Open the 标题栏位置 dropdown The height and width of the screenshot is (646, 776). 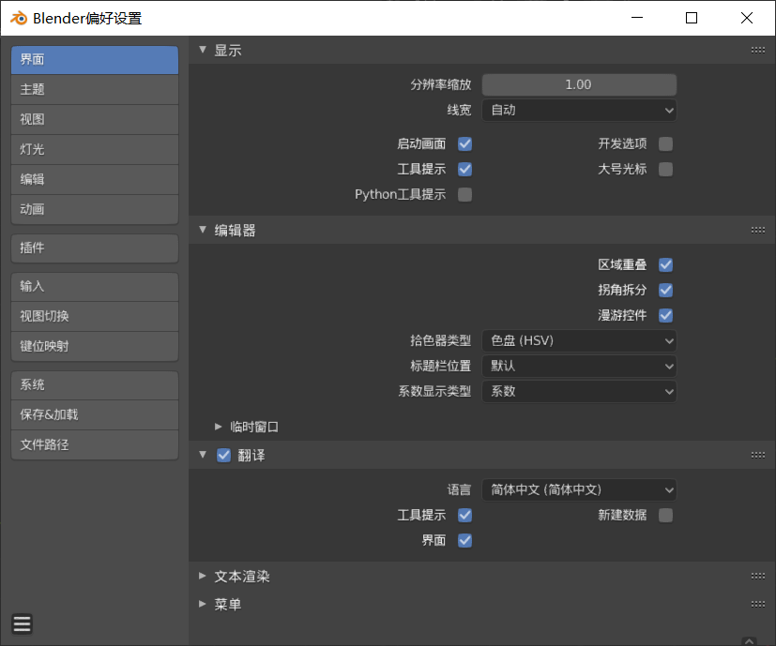pyautogui.click(x=579, y=366)
